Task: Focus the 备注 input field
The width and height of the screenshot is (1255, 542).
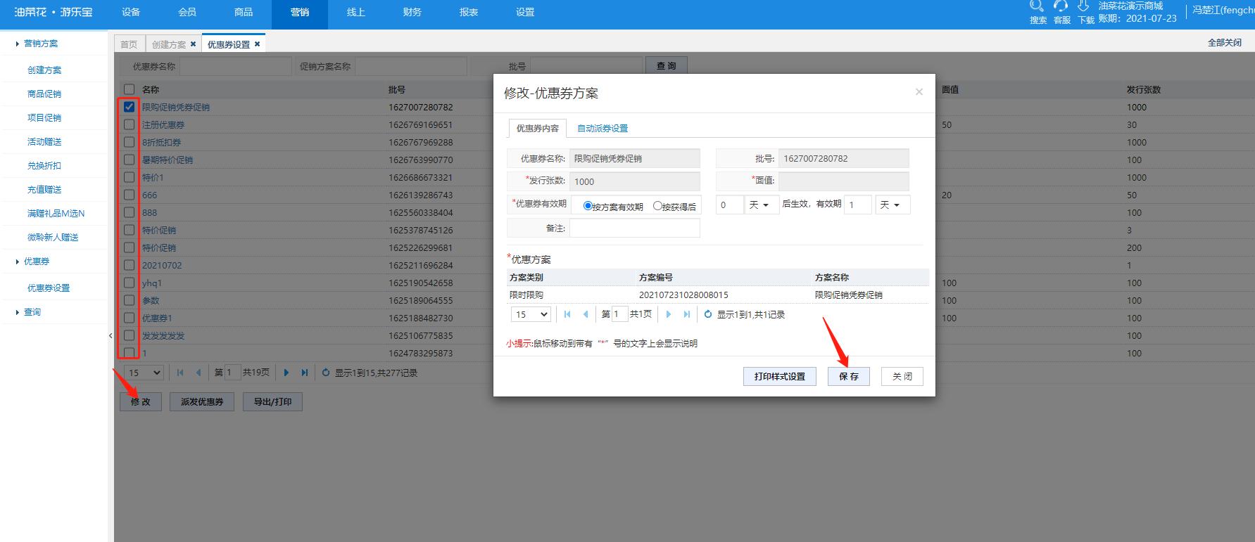Action: pyautogui.click(x=635, y=228)
